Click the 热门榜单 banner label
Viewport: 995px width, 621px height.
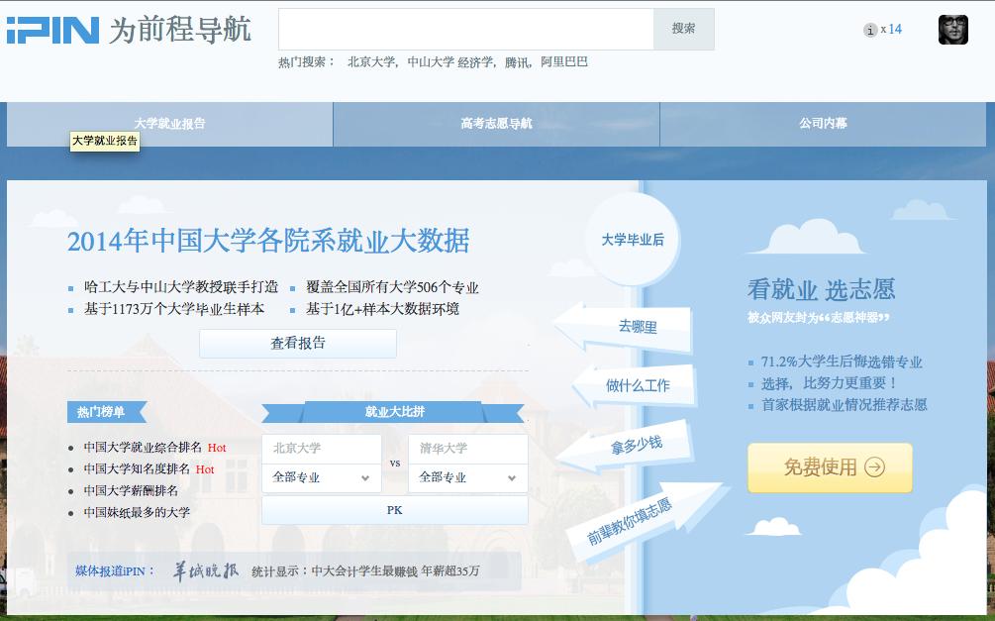point(107,411)
